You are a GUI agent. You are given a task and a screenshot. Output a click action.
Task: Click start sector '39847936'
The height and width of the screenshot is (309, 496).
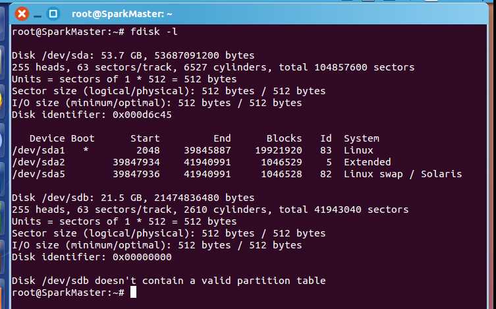tap(136, 174)
